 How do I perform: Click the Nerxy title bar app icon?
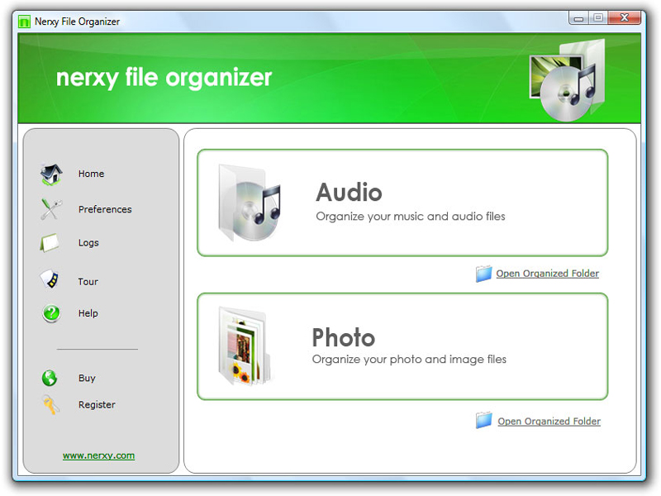click(25, 21)
